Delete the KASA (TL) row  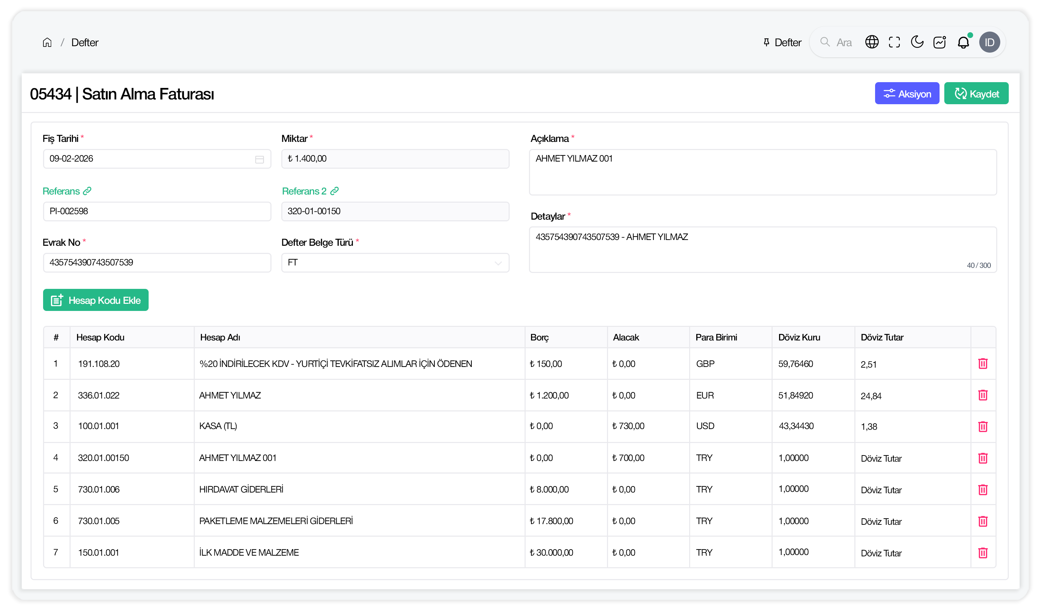click(x=983, y=427)
